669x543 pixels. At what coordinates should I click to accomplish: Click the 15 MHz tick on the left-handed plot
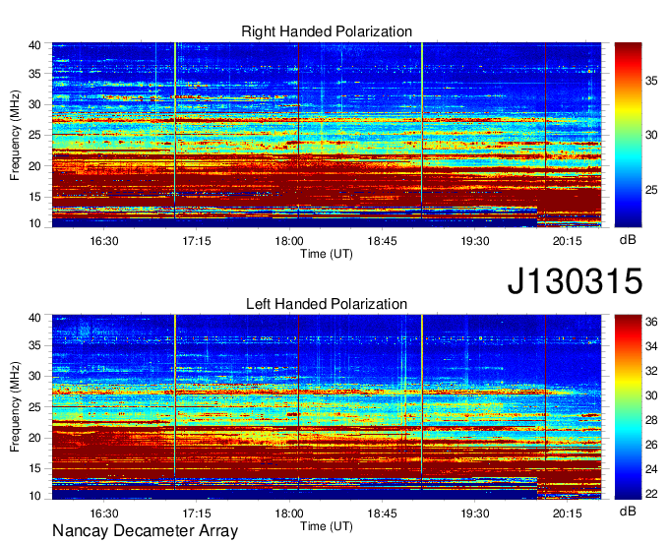[34, 469]
